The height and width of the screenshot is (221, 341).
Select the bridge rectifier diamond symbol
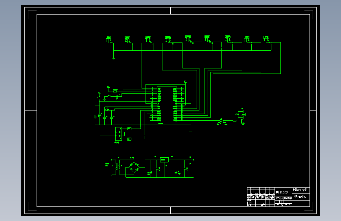click(x=134, y=167)
